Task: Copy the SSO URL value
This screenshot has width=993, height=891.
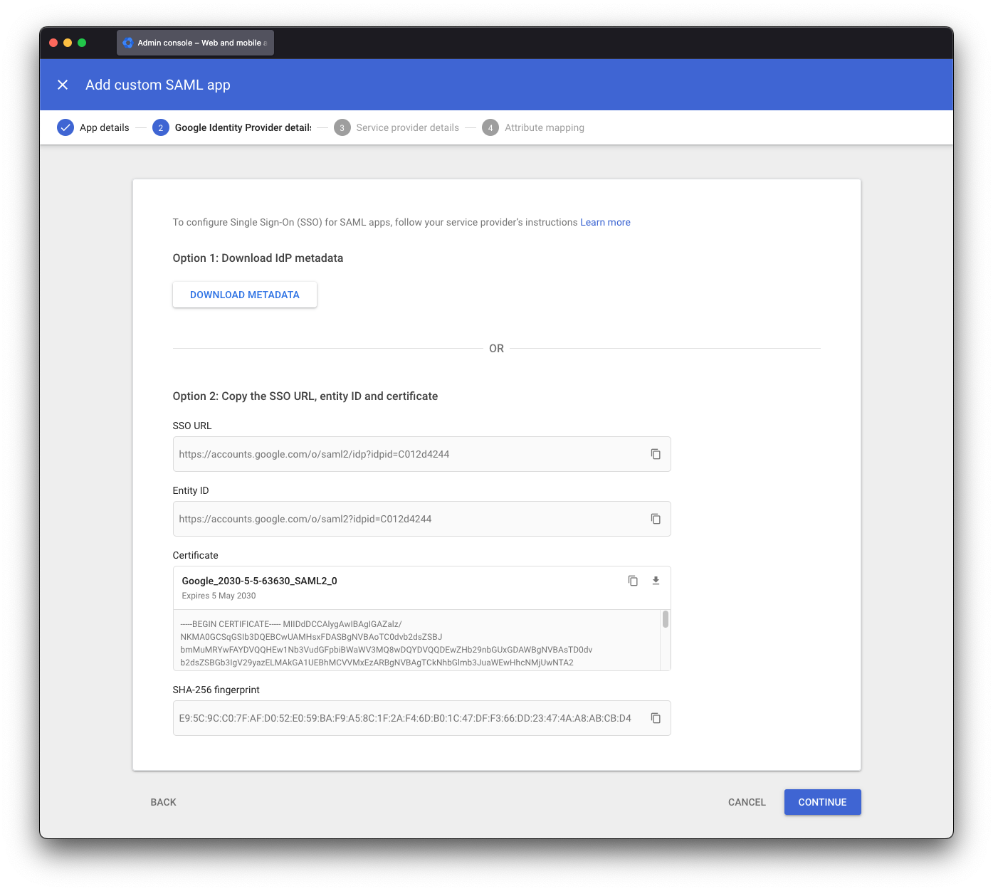Action: coord(655,453)
